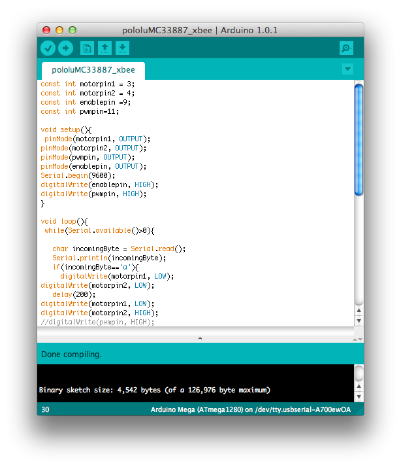Click the editor scrollbar up arrow
Image resolution: width=401 pixels, height=467 pixels.
pos(359,310)
